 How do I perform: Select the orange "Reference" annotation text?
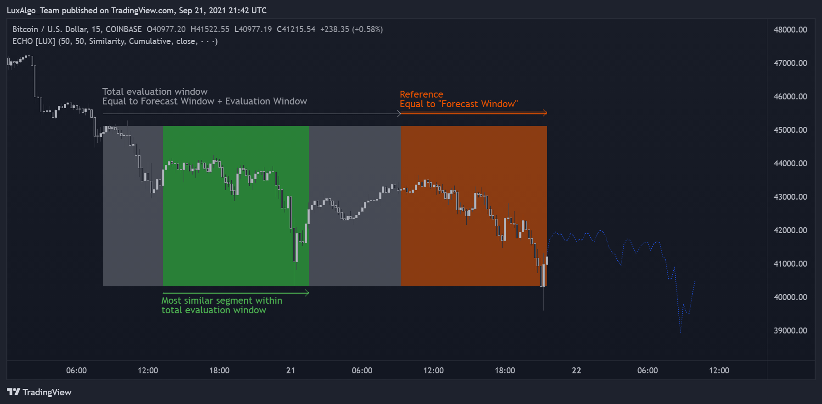pos(421,94)
